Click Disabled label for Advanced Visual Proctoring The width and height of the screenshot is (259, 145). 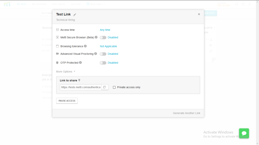(113, 54)
